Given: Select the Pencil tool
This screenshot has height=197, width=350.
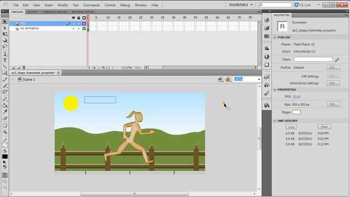Looking at the screenshot, I should [x=5, y=79].
